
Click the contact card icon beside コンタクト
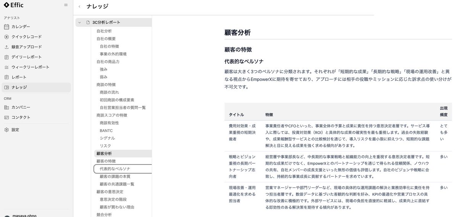click(x=6, y=117)
